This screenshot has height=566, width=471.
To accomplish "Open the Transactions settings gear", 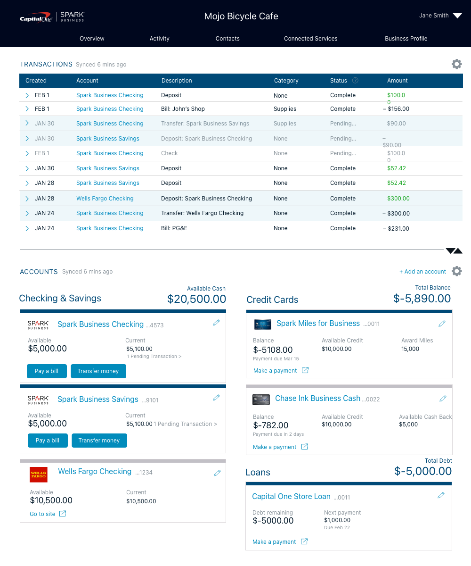I will click(456, 64).
